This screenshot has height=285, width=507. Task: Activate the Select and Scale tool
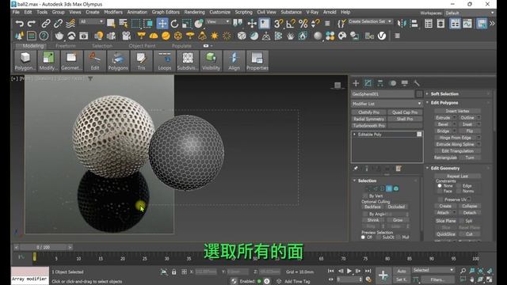click(187, 23)
